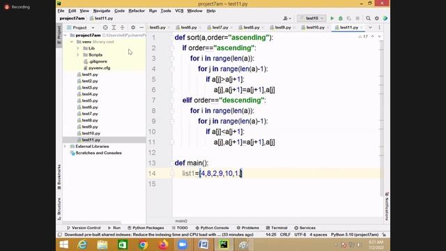The height and width of the screenshot is (251, 446).
Task: Collapse the project7am root folder
Action: click(x=65, y=36)
